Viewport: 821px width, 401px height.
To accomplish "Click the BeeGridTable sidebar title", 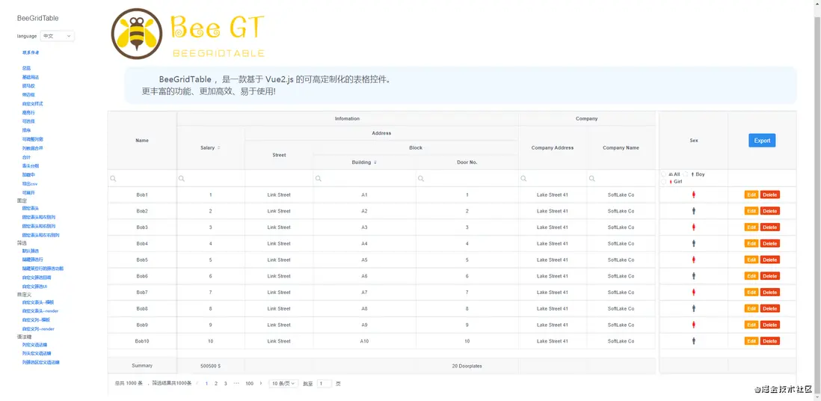I will (x=37, y=18).
